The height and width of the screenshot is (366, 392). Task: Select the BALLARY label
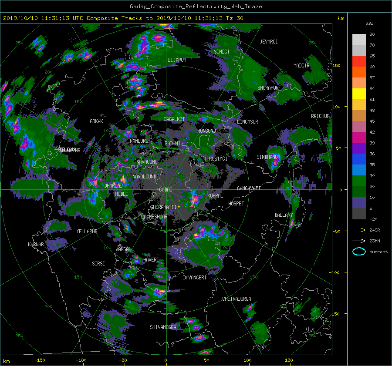tap(284, 215)
